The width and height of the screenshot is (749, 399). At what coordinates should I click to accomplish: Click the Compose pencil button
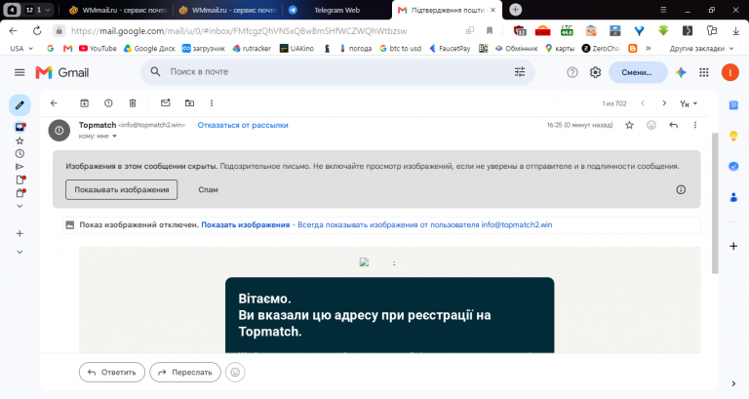pos(20,105)
